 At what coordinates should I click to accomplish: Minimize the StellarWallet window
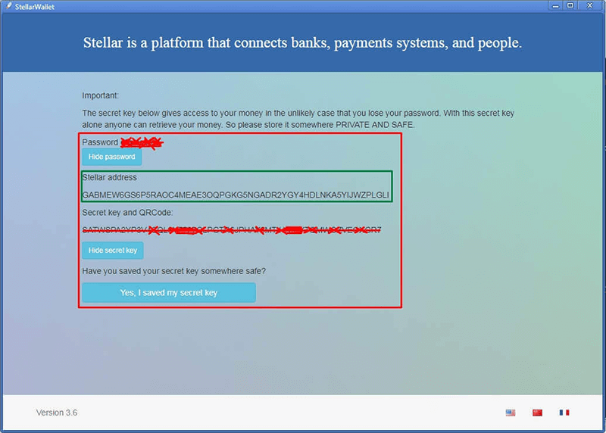pyautogui.click(x=555, y=5)
